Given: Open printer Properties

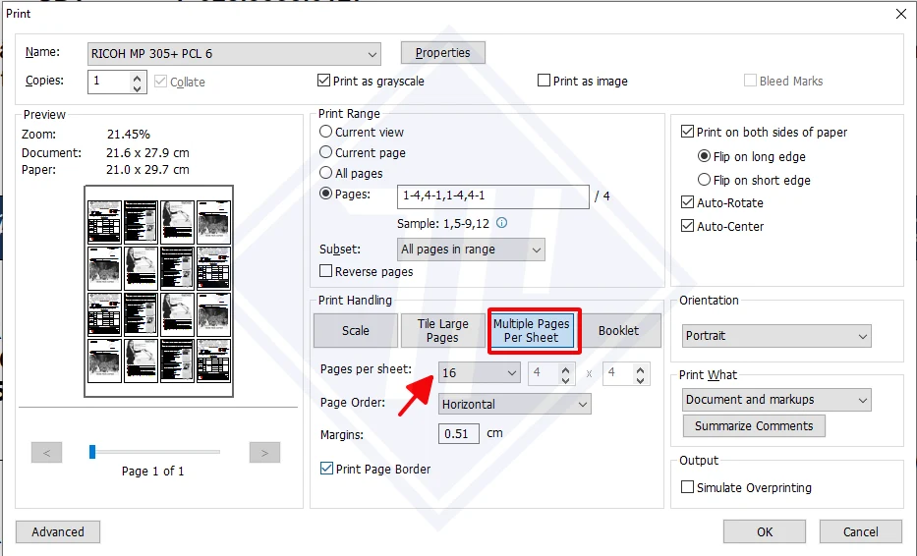Looking at the screenshot, I should [442, 53].
